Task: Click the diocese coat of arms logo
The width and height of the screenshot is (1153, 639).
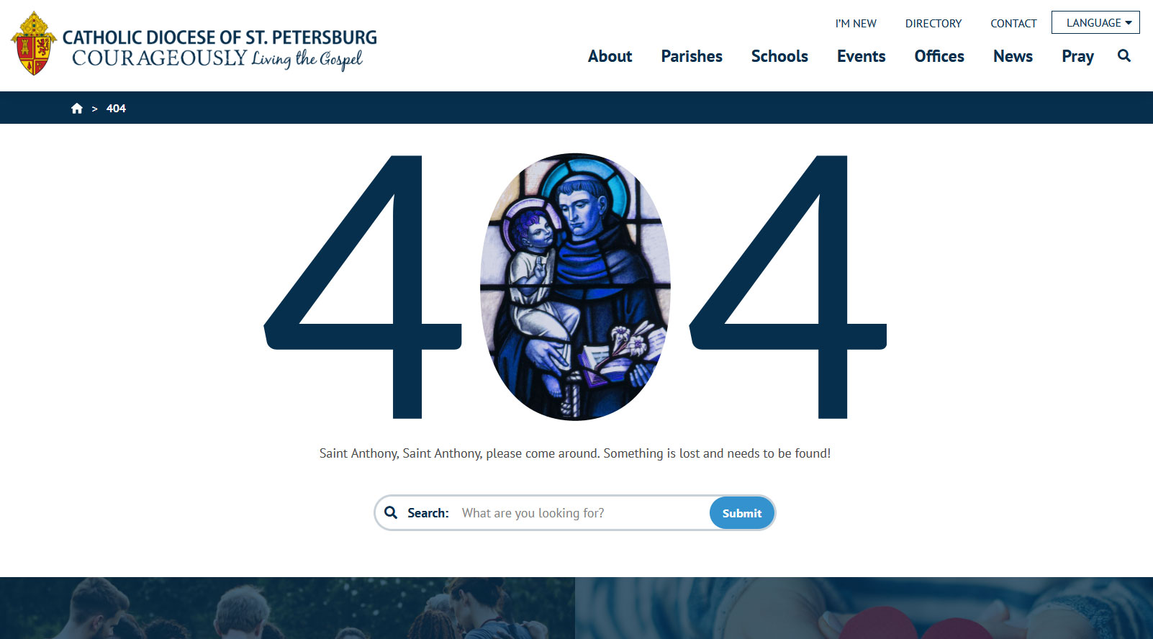Action: pyautogui.click(x=34, y=43)
